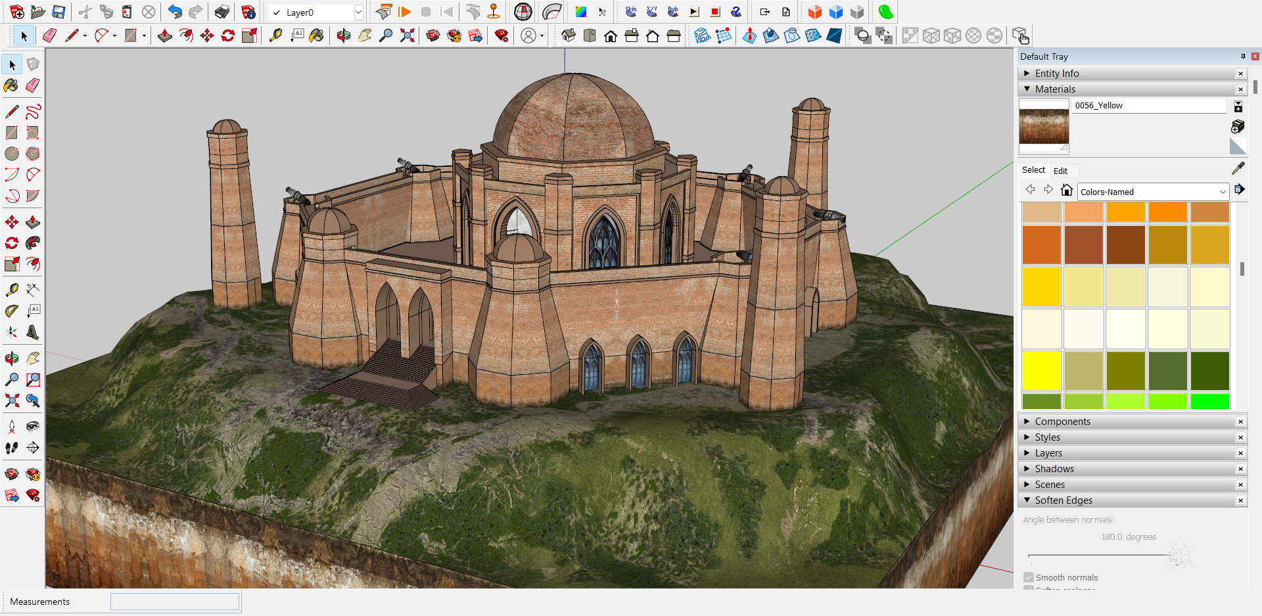
Task: Pick the bright yellow swatch
Action: [x=1041, y=371]
